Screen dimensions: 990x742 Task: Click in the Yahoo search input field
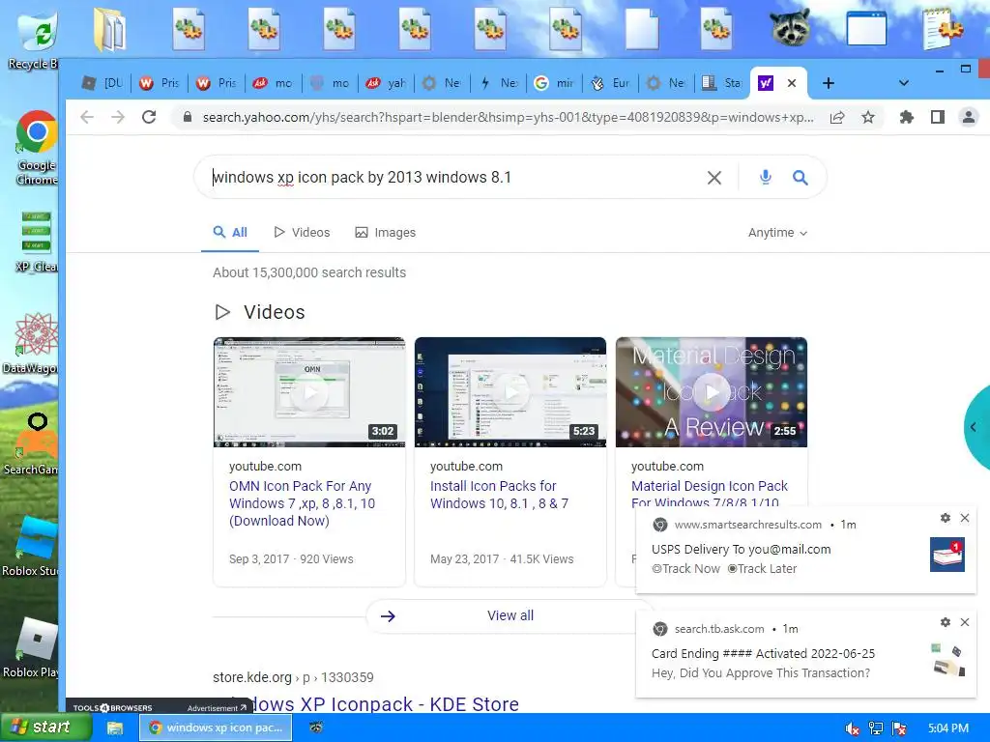point(454,178)
